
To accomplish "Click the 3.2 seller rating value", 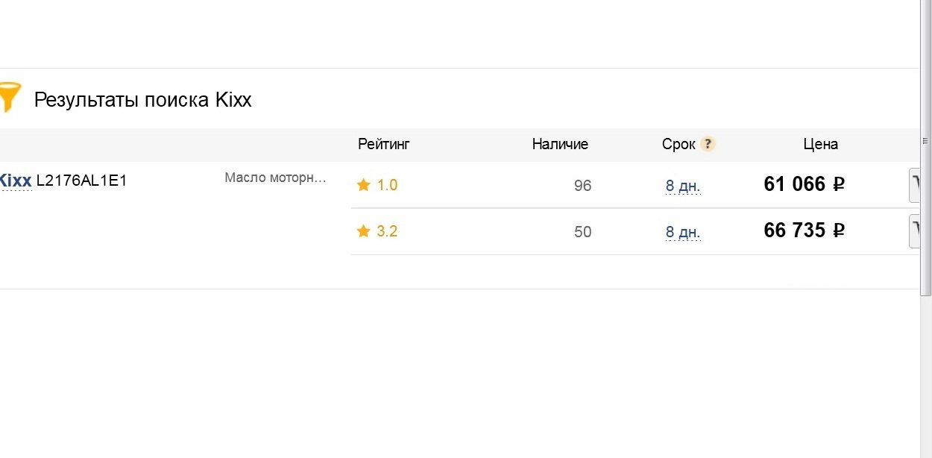I will pyautogui.click(x=387, y=231).
